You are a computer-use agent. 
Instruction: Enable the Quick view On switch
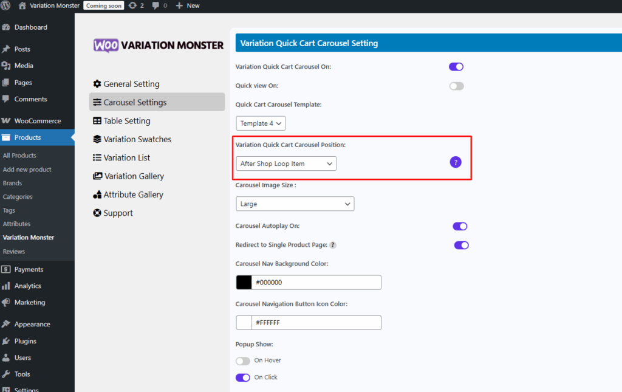456,86
